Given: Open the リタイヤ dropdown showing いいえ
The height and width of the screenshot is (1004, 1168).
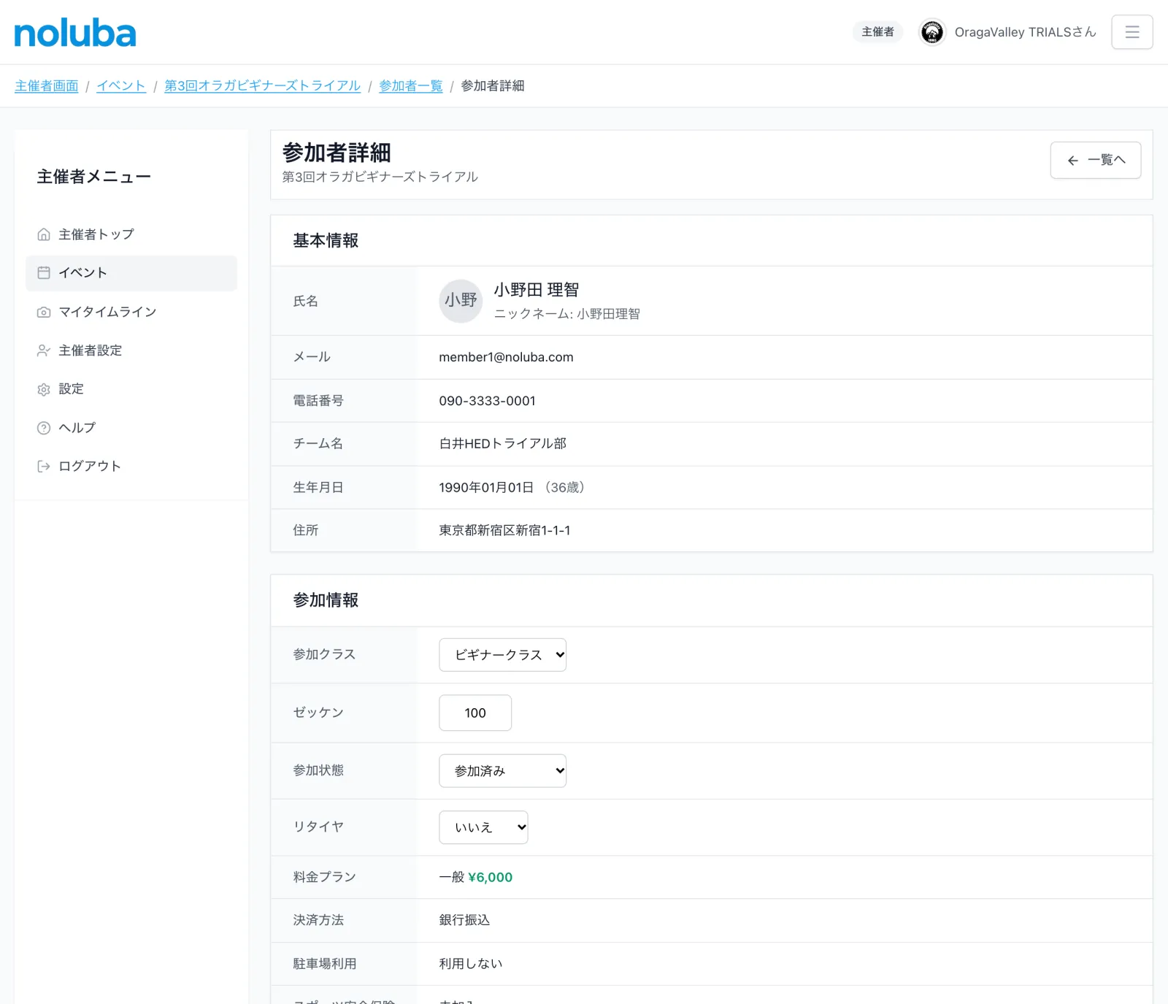Looking at the screenshot, I should pos(483,827).
